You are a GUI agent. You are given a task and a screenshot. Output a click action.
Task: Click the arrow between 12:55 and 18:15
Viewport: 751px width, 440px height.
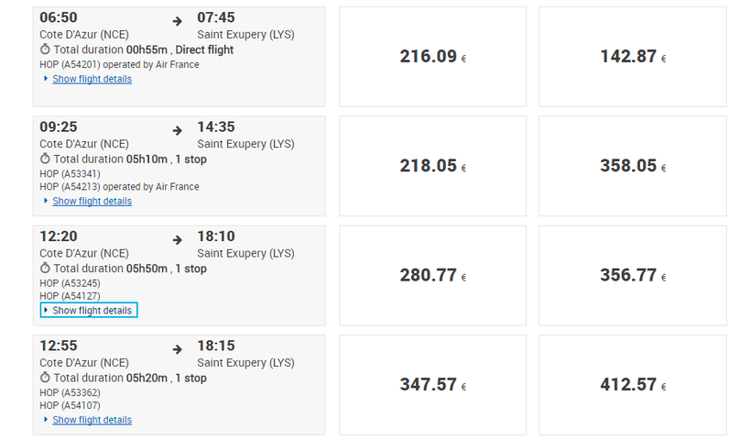[x=178, y=349]
